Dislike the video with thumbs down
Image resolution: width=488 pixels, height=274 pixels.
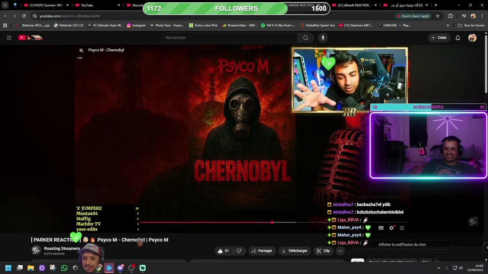click(239, 251)
